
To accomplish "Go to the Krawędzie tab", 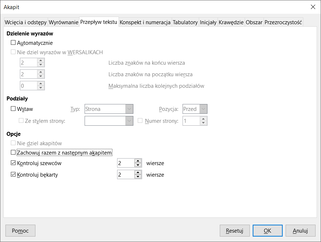I will [231, 22].
